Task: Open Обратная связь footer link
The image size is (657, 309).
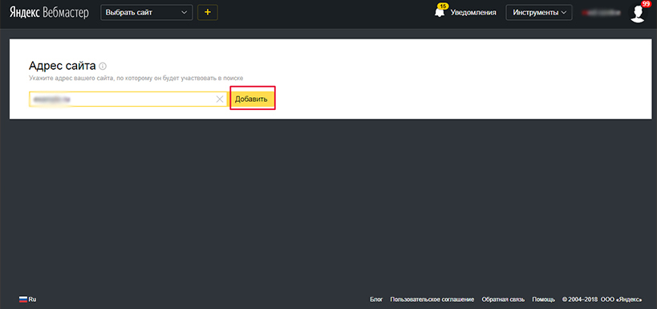Action: [x=503, y=299]
